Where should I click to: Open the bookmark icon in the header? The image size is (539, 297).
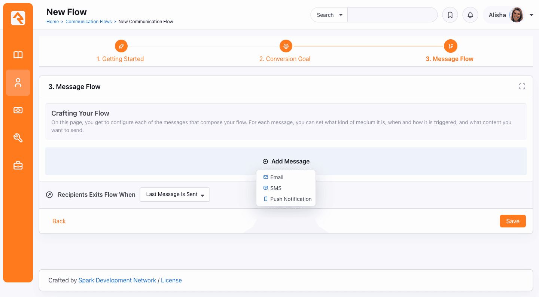(x=450, y=15)
